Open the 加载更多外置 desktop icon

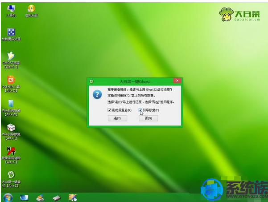11,34
